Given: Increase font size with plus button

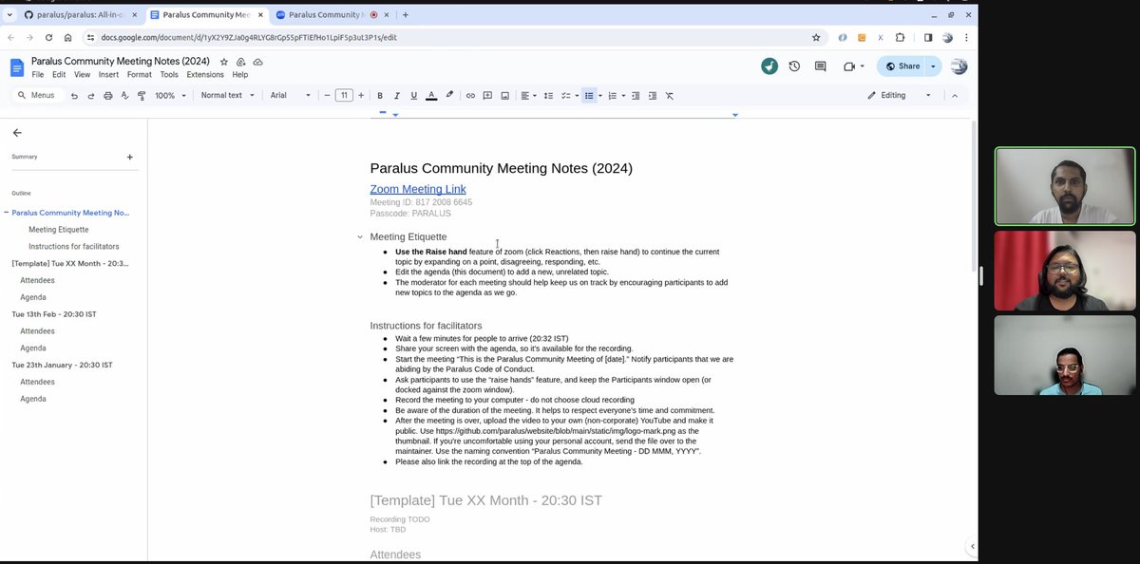Looking at the screenshot, I should pyautogui.click(x=362, y=96).
